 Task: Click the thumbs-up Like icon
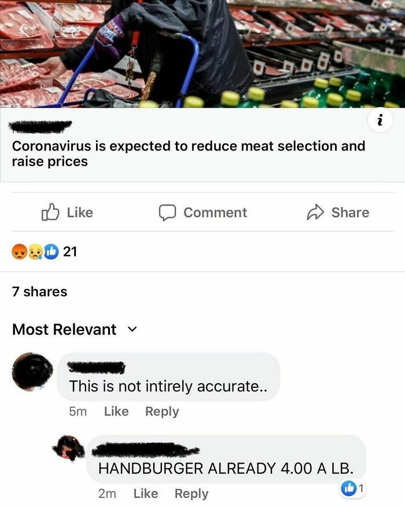[50, 212]
